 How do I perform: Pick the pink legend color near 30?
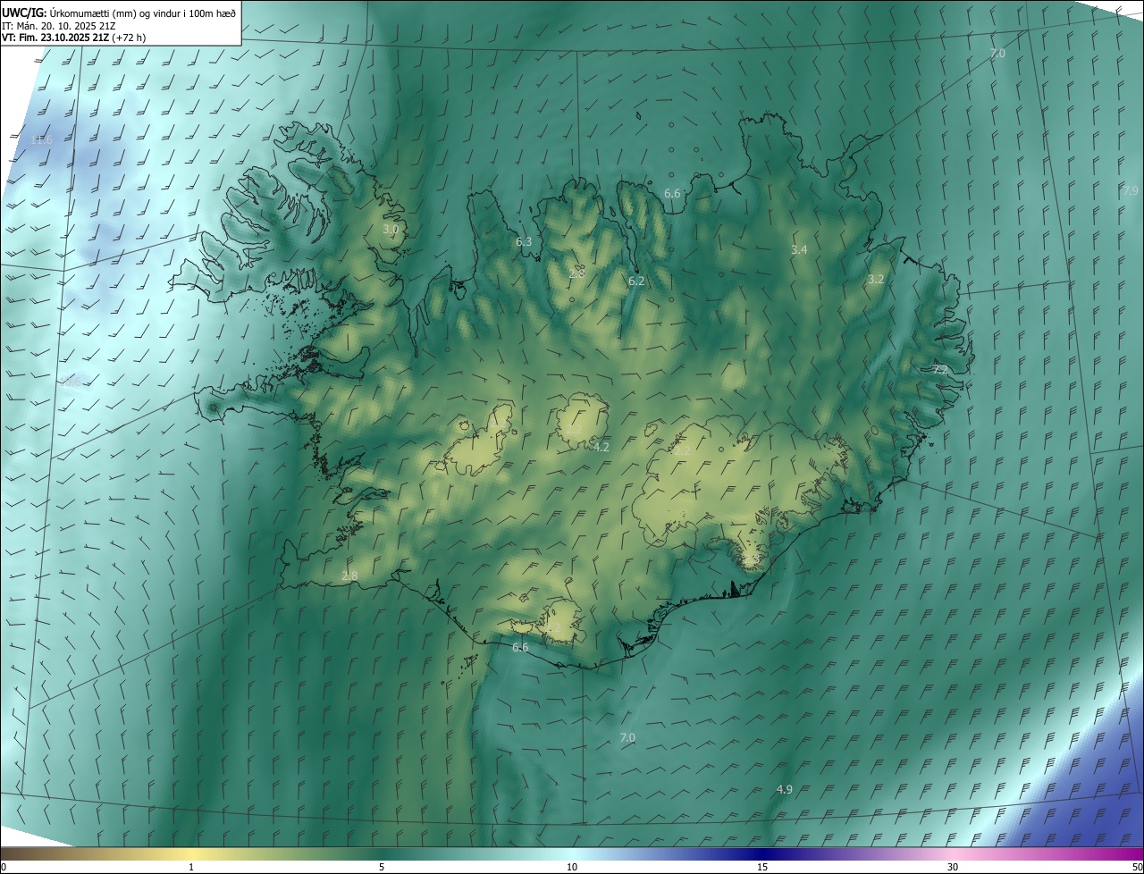(953, 853)
